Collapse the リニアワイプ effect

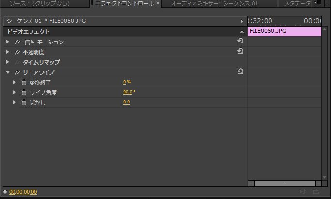(8, 72)
